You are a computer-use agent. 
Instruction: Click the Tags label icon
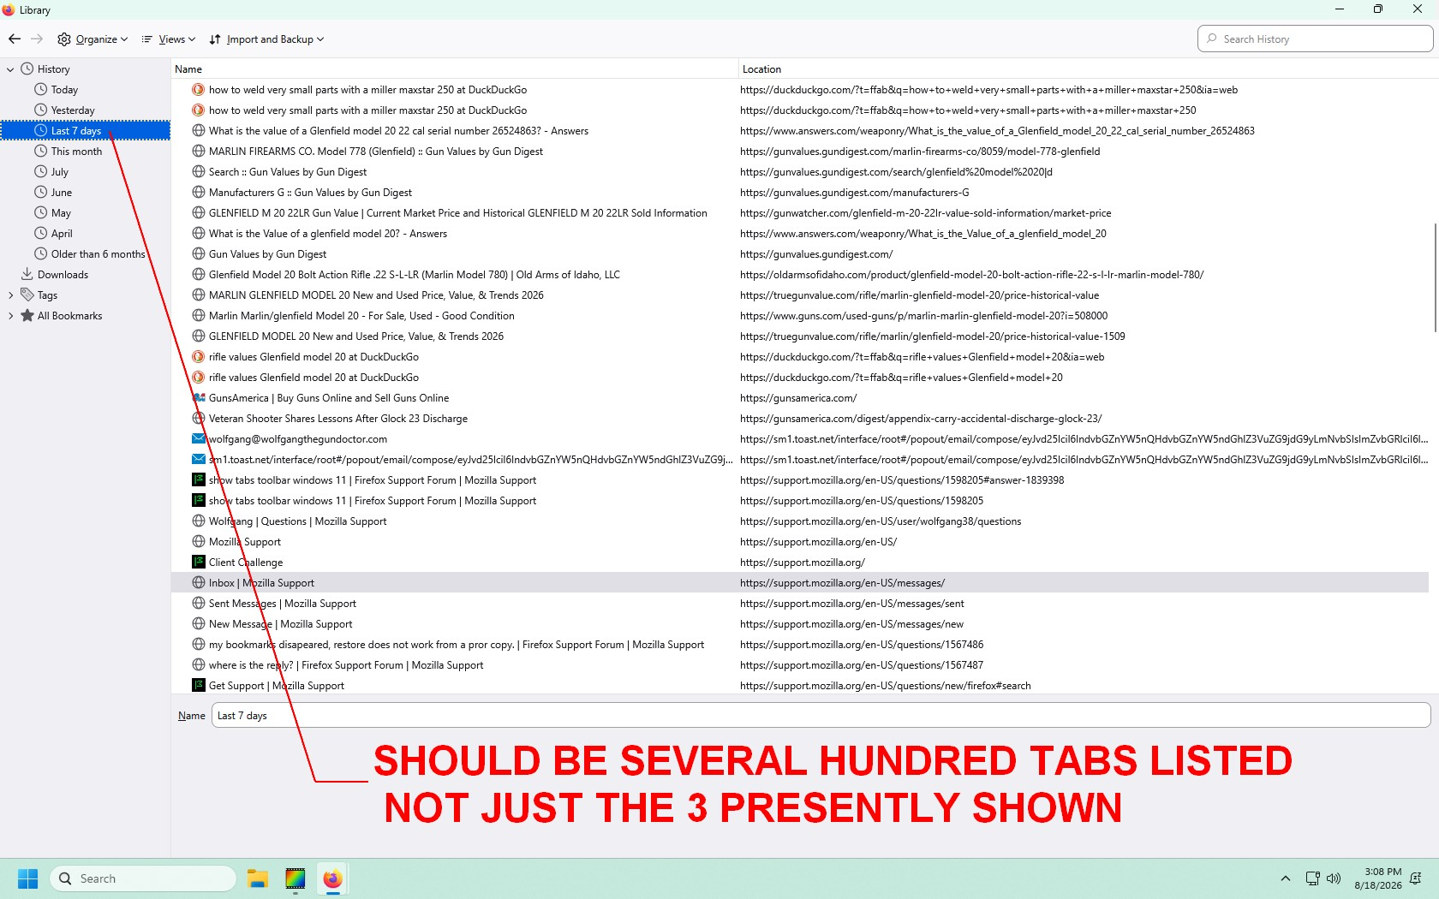click(x=27, y=295)
